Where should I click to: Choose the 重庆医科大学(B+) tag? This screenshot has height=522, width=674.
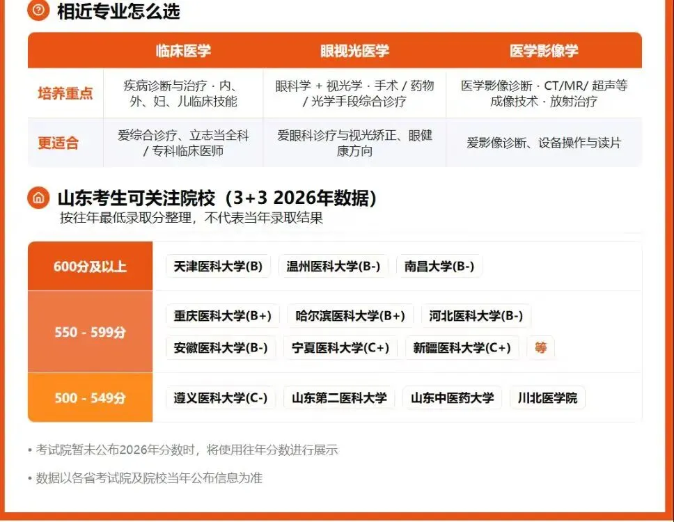[x=223, y=316]
